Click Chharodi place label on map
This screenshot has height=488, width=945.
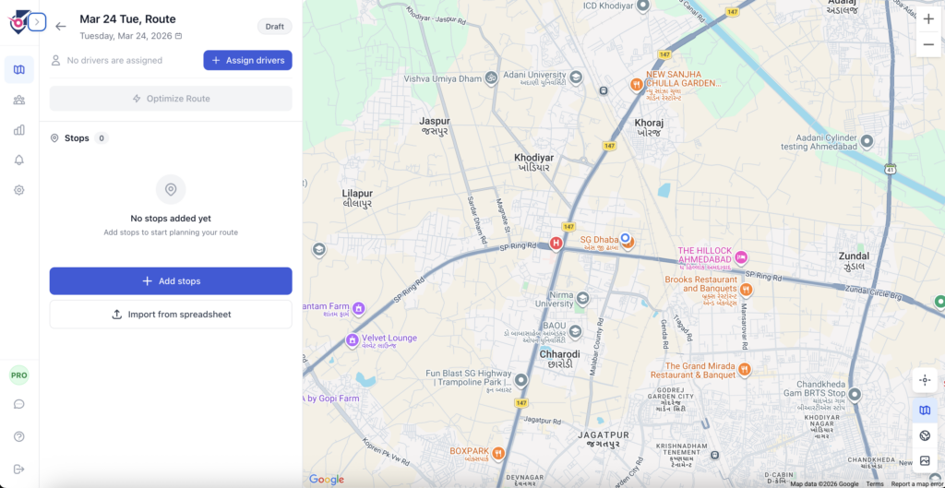pos(560,359)
